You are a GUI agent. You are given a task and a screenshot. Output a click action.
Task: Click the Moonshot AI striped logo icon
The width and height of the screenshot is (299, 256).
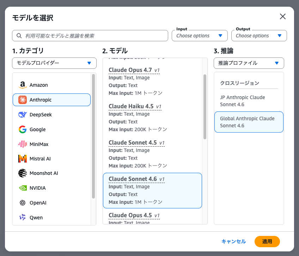tap(23, 173)
